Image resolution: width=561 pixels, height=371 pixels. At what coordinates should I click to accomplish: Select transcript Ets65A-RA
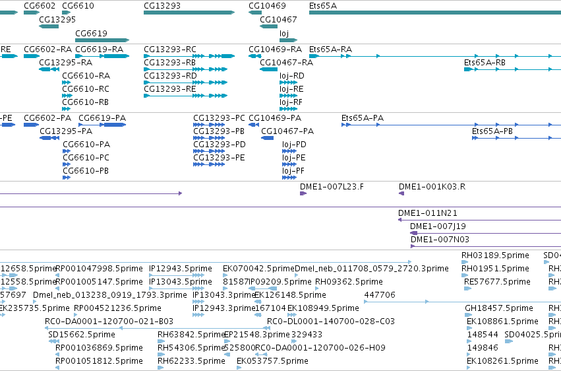[435, 56]
